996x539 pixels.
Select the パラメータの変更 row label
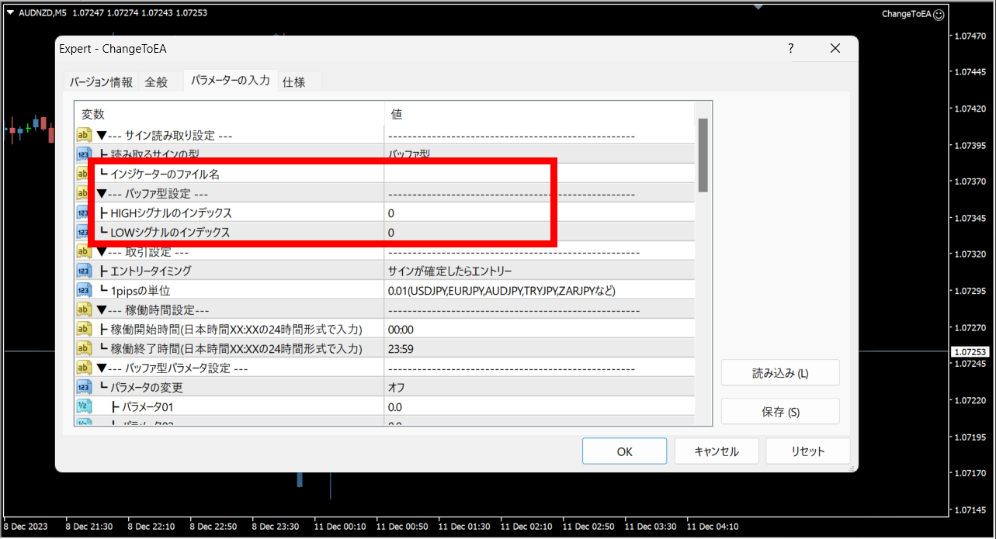(x=142, y=388)
